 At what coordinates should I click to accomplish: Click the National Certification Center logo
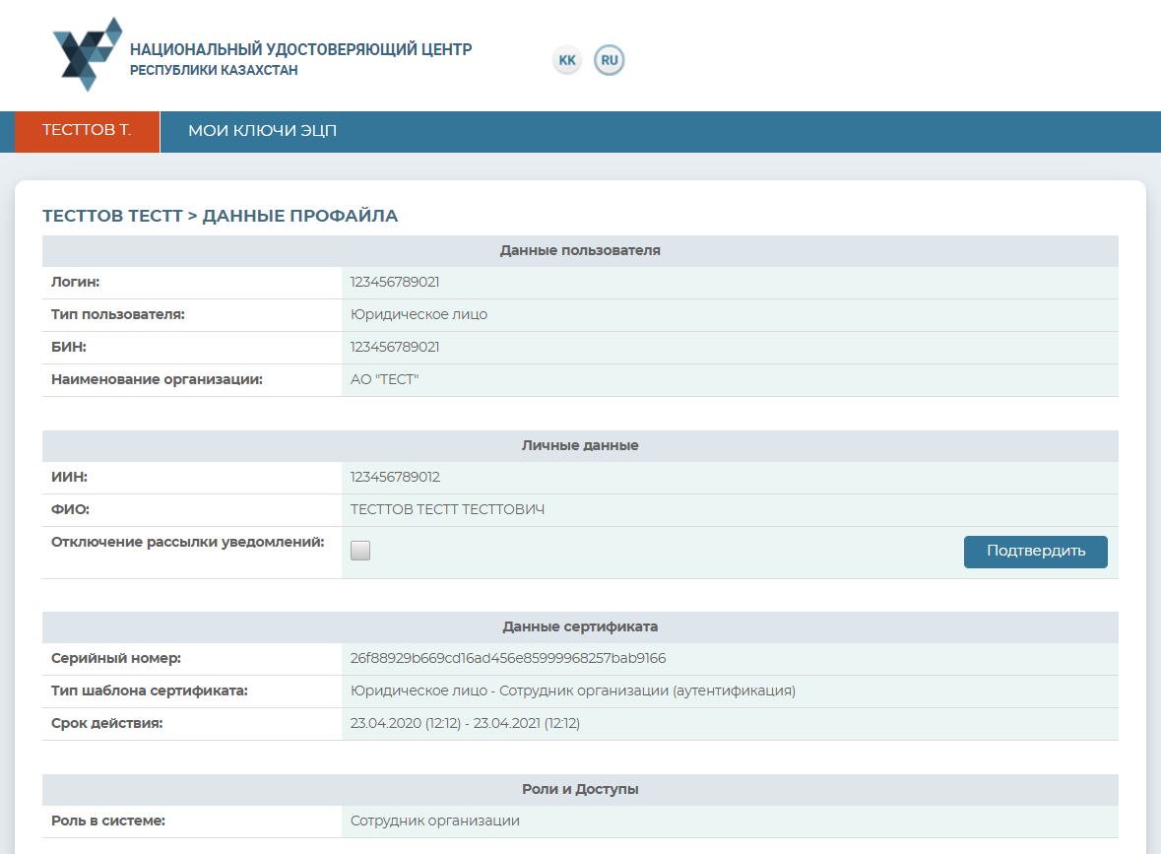(88, 54)
